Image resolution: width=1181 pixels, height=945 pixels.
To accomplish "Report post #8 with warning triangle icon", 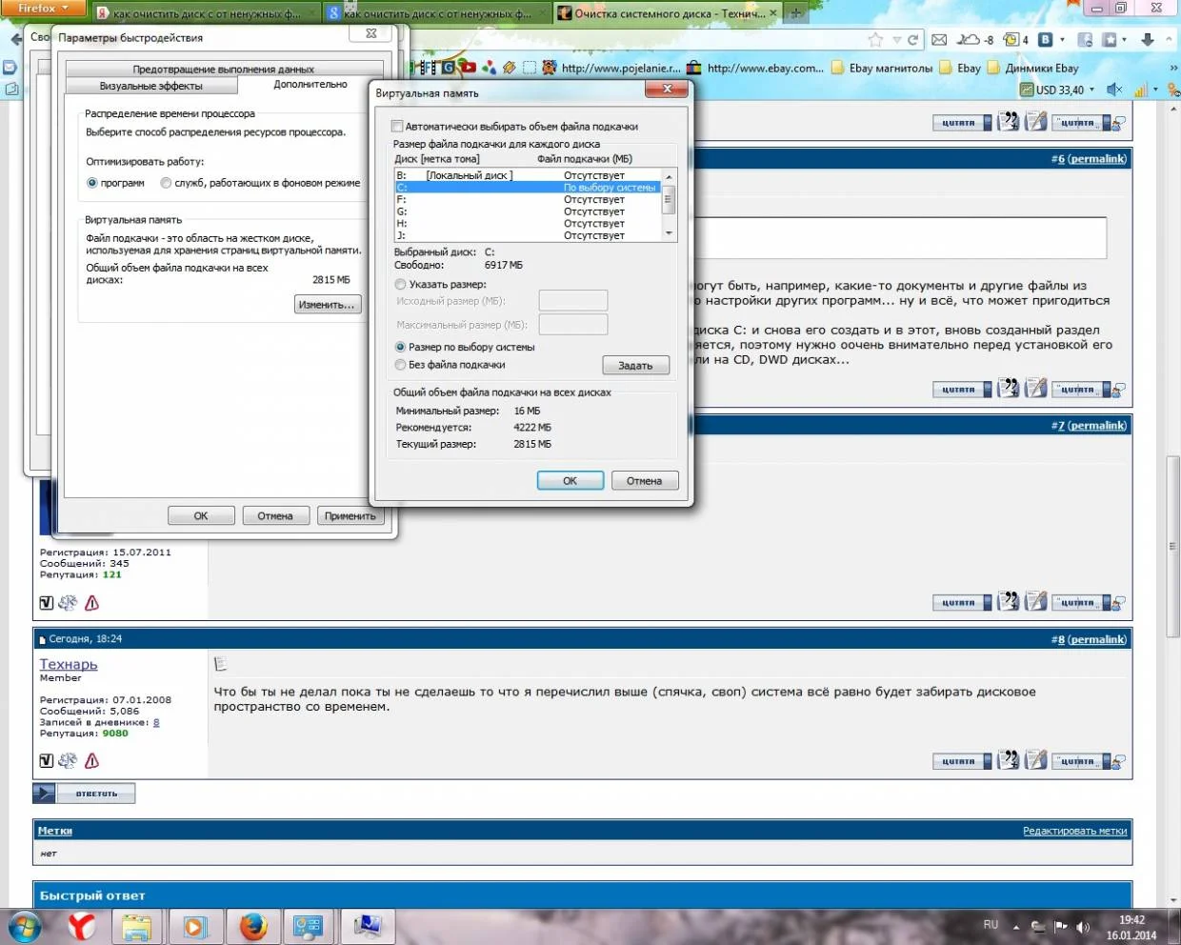I will [x=91, y=760].
